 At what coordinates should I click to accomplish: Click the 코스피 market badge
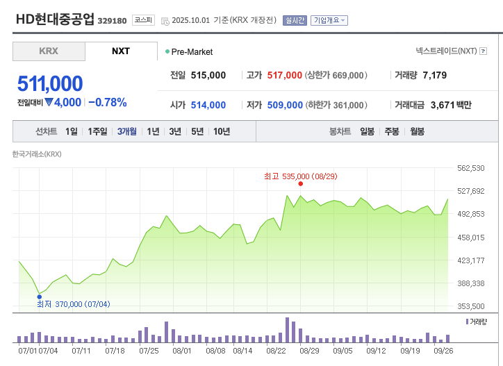pos(143,20)
